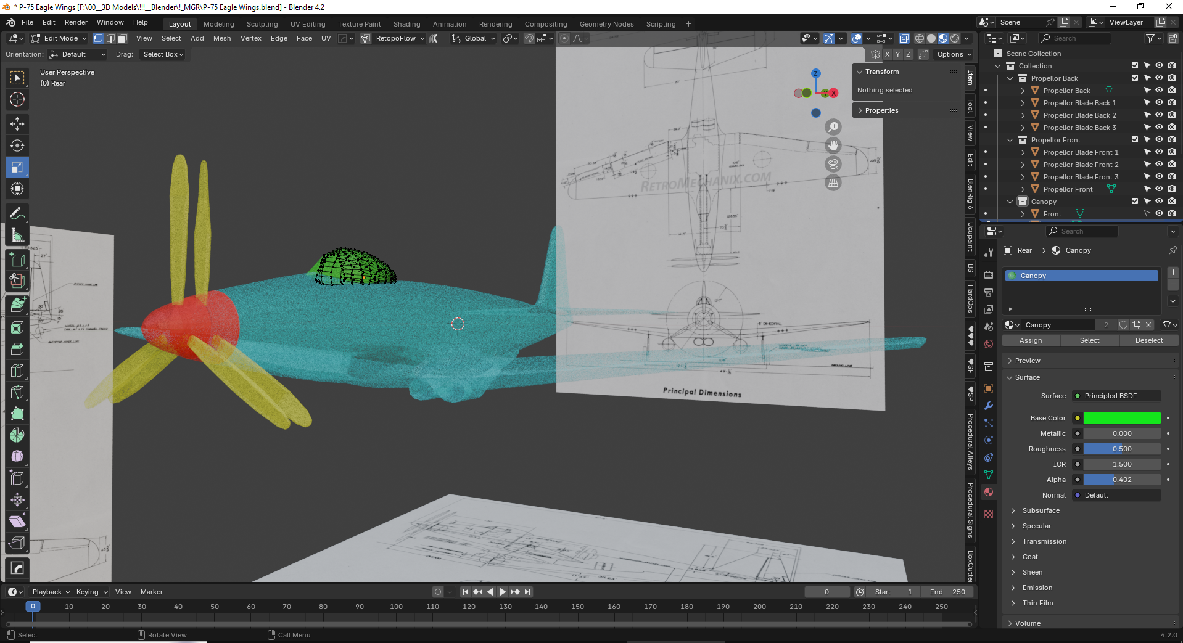Open the Options dropdown in the viewport
This screenshot has width=1183, height=643.
pyautogui.click(x=954, y=54)
